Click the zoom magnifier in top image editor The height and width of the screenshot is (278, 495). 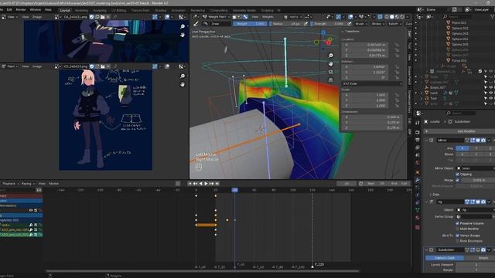(x=183, y=26)
